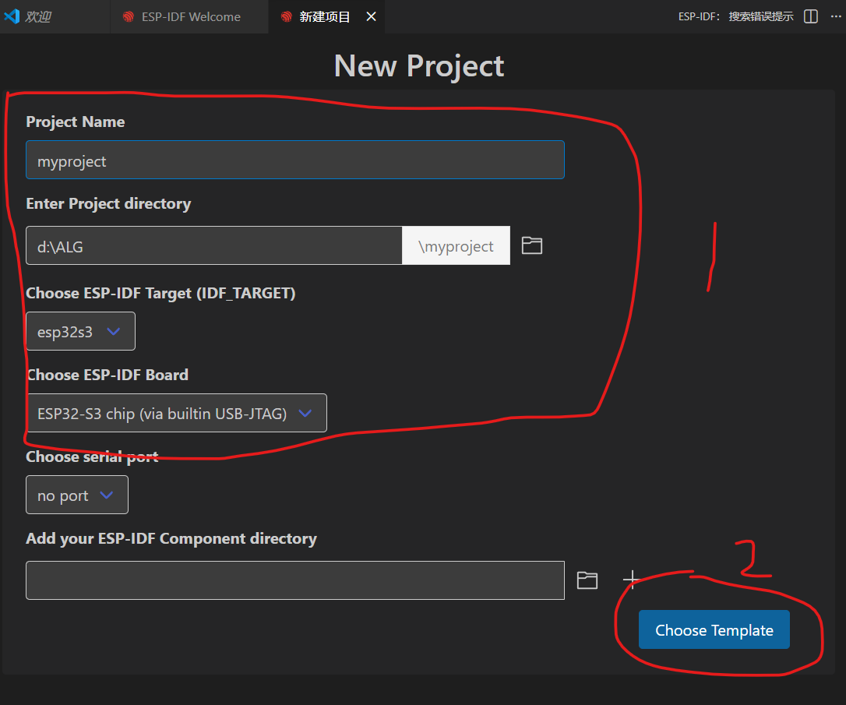Focus the Project Name input field

[295, 160]
